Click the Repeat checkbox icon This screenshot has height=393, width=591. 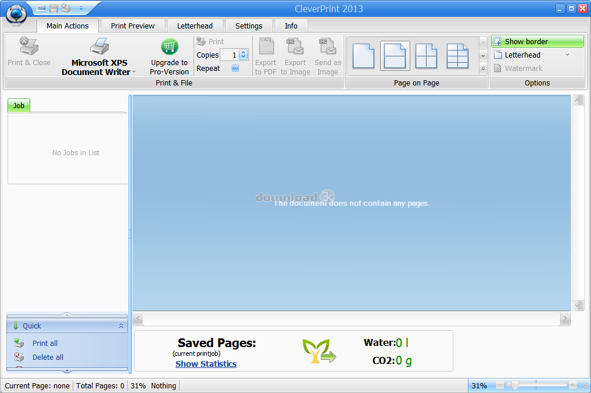235,68
